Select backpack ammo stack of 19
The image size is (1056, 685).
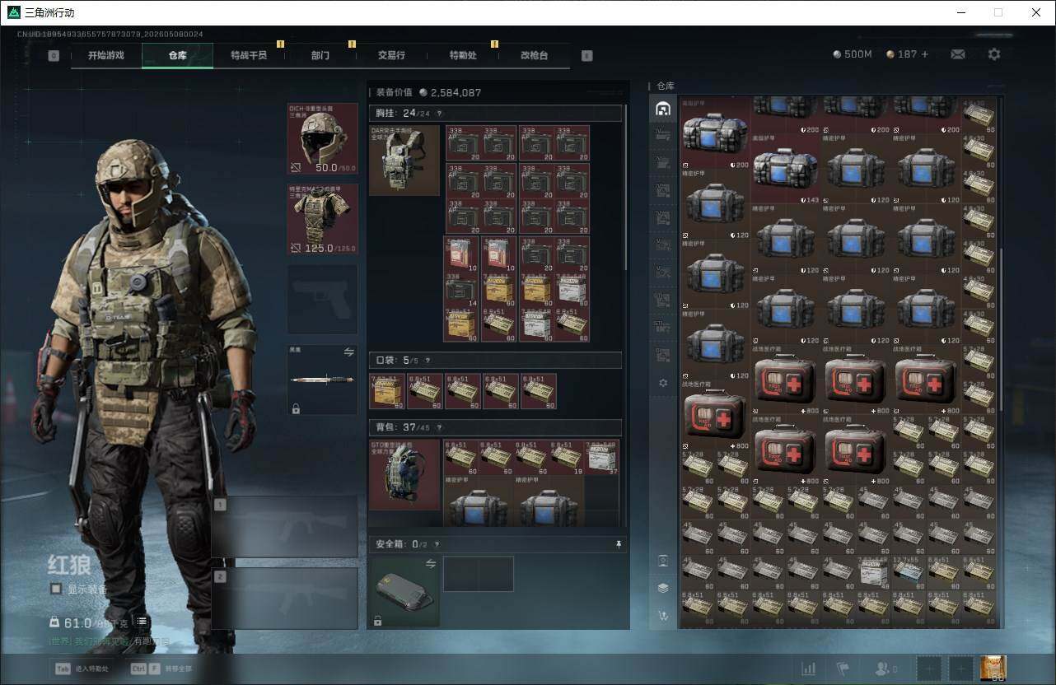(x=567, y=458)
